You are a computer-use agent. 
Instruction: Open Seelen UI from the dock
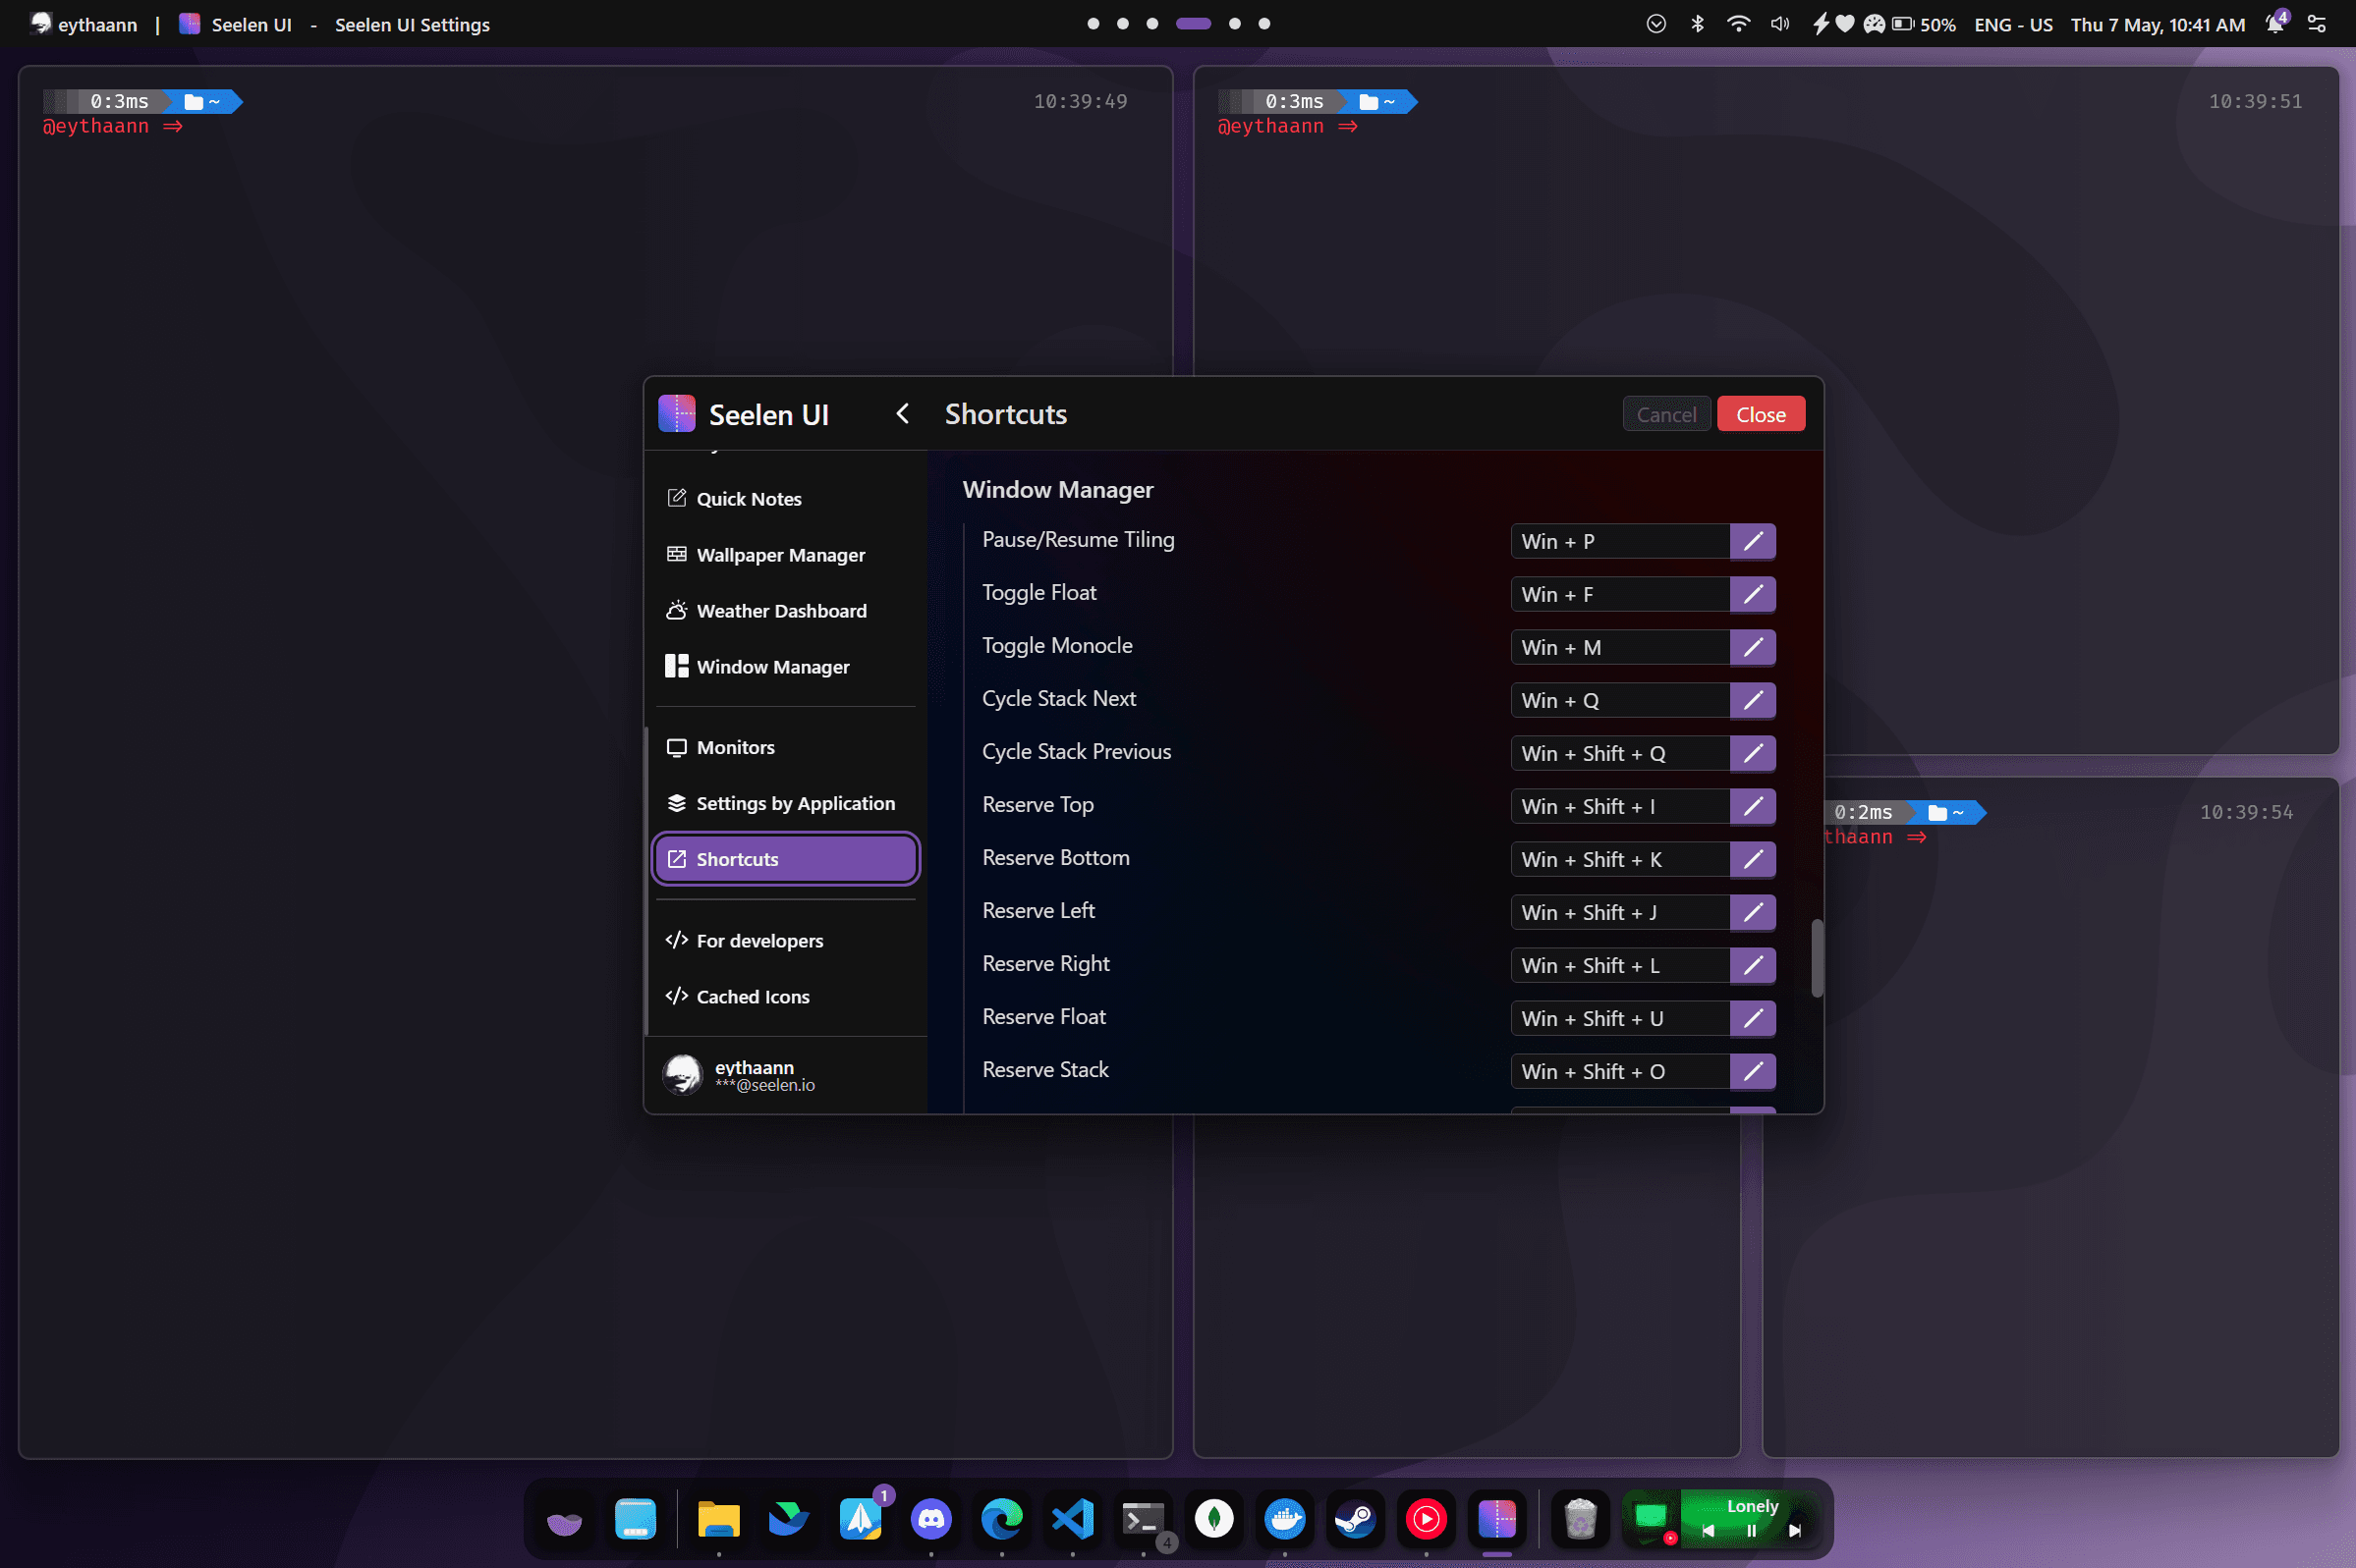(x=1497, y=1519)
